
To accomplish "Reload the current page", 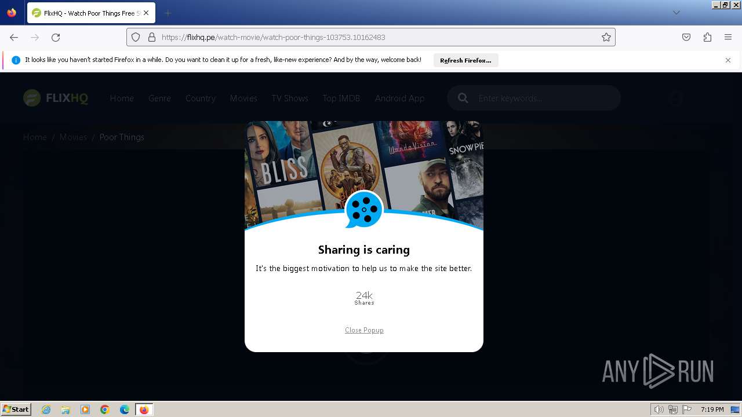I will 56,37.
